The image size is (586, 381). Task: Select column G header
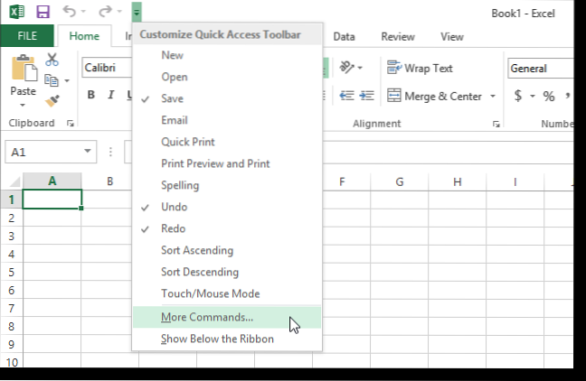click(400, 181)
